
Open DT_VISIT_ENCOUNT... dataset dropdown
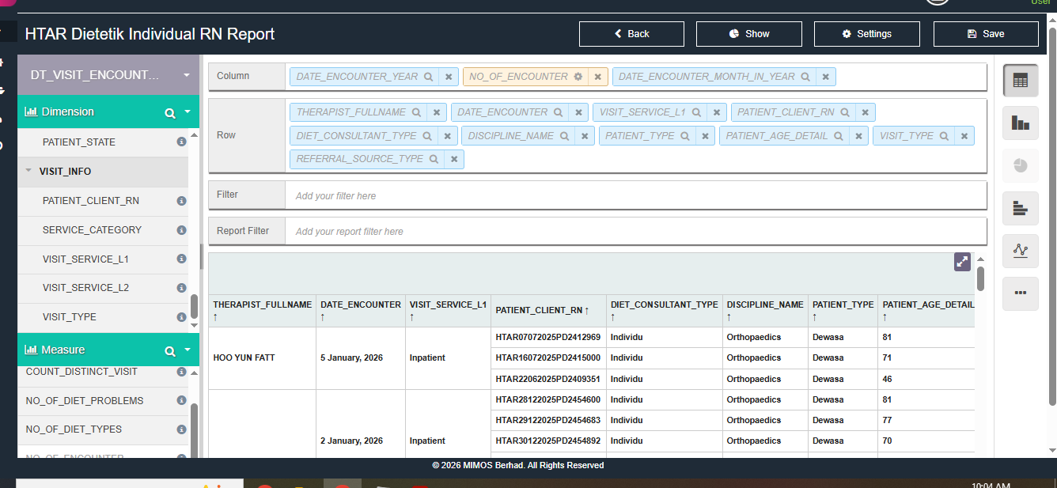[x=108, y=75]
